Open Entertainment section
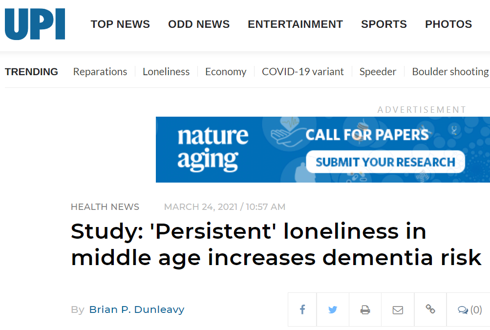This screenshot has height=330, width=490. pyautogui.click(x=295, y=24)
